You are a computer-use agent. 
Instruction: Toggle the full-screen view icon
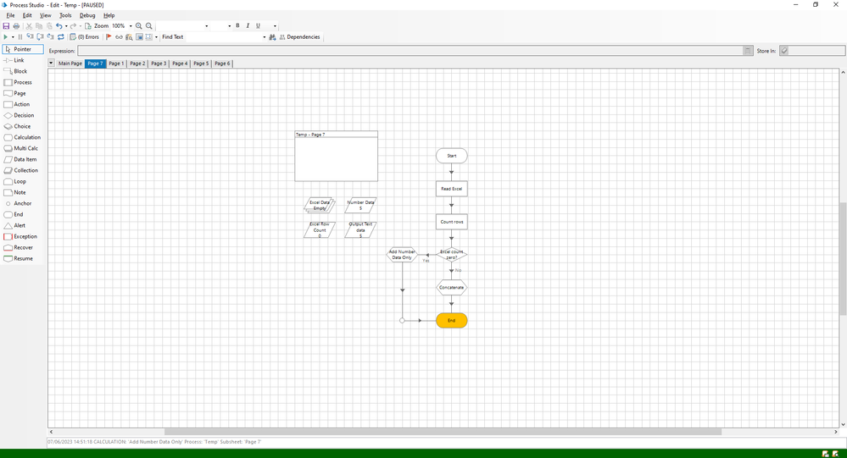(x=139, y=37)
